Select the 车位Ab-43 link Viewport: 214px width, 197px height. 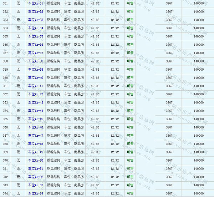tap(36, 103)
